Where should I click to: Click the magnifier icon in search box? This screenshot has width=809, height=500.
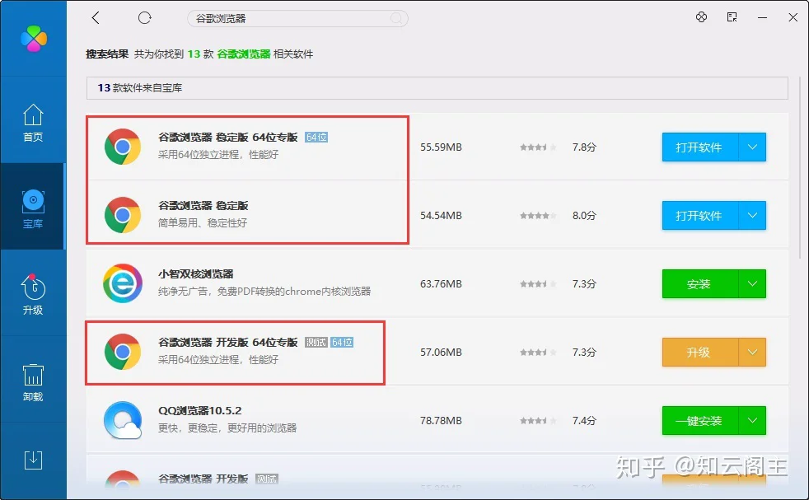396,19
